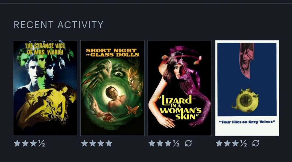Screen dimensions: 292x162
Task: Click the Recent Activity heading
Action: click(58, 25)
